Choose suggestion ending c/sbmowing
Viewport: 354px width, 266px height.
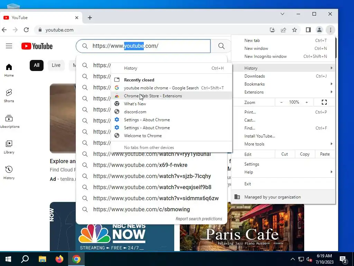(x=151, y=209)
